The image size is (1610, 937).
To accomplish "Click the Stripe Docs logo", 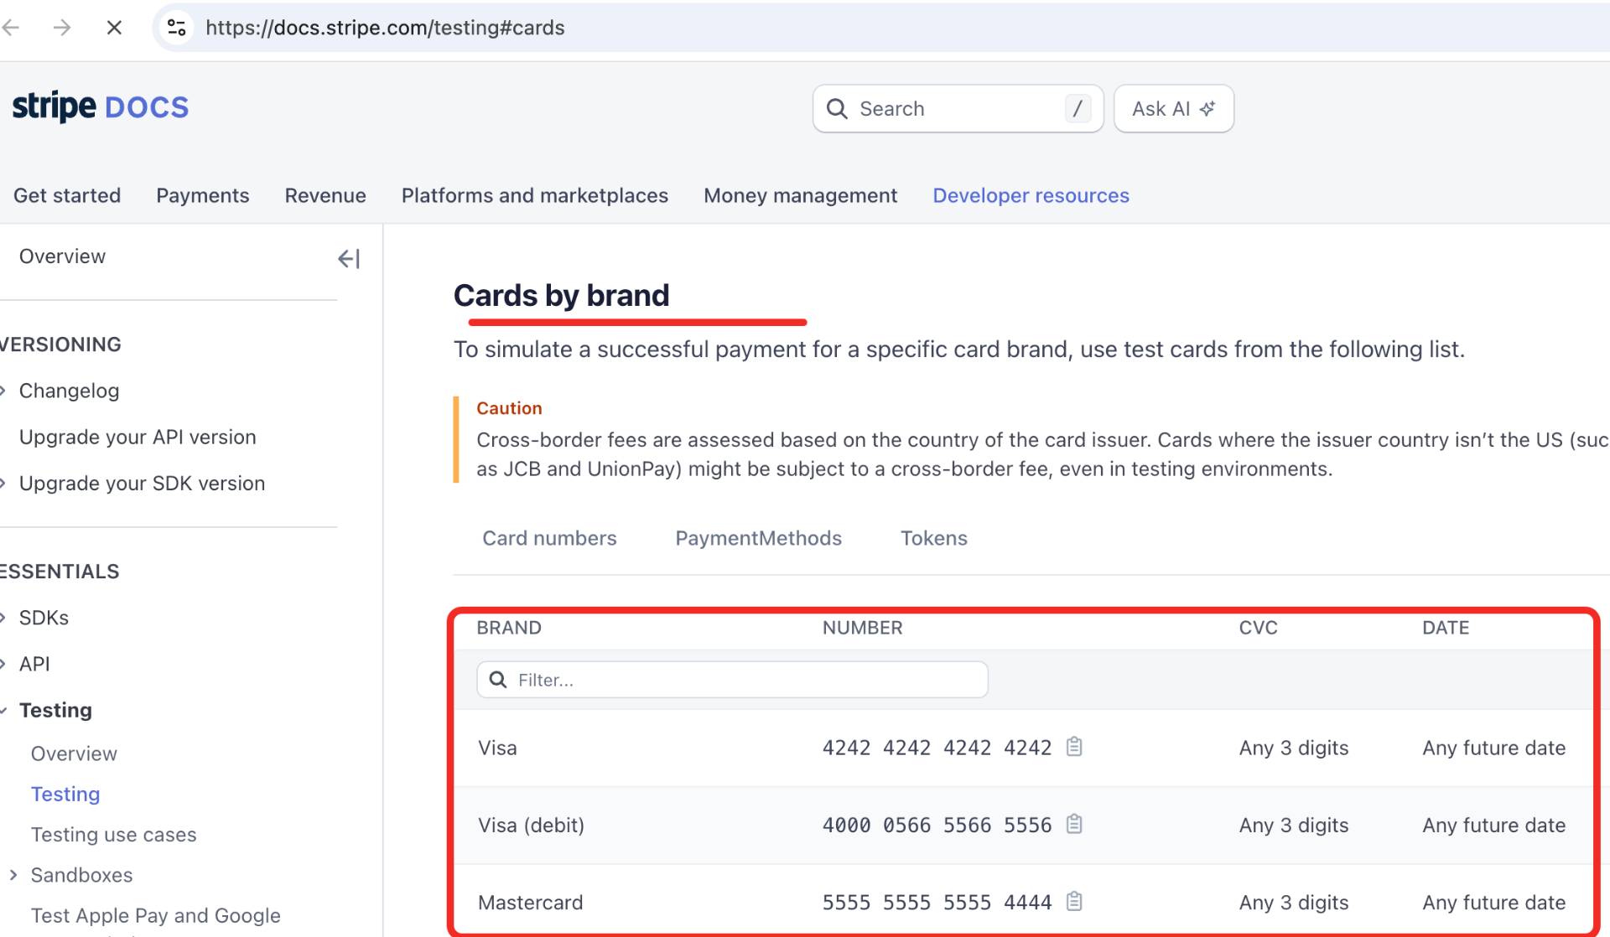I will click(x=100, y=107).
